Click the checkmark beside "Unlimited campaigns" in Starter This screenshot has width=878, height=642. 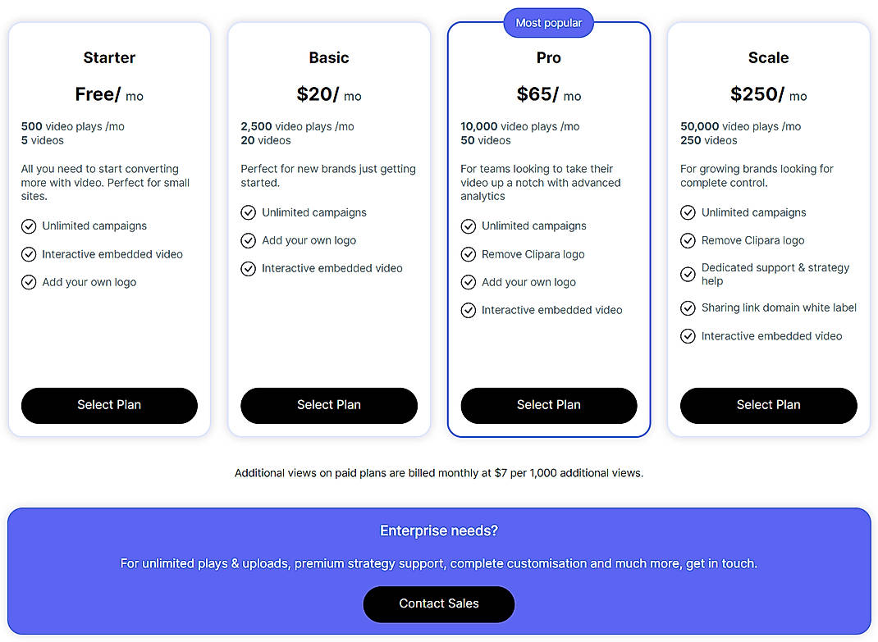pos(28,225)
